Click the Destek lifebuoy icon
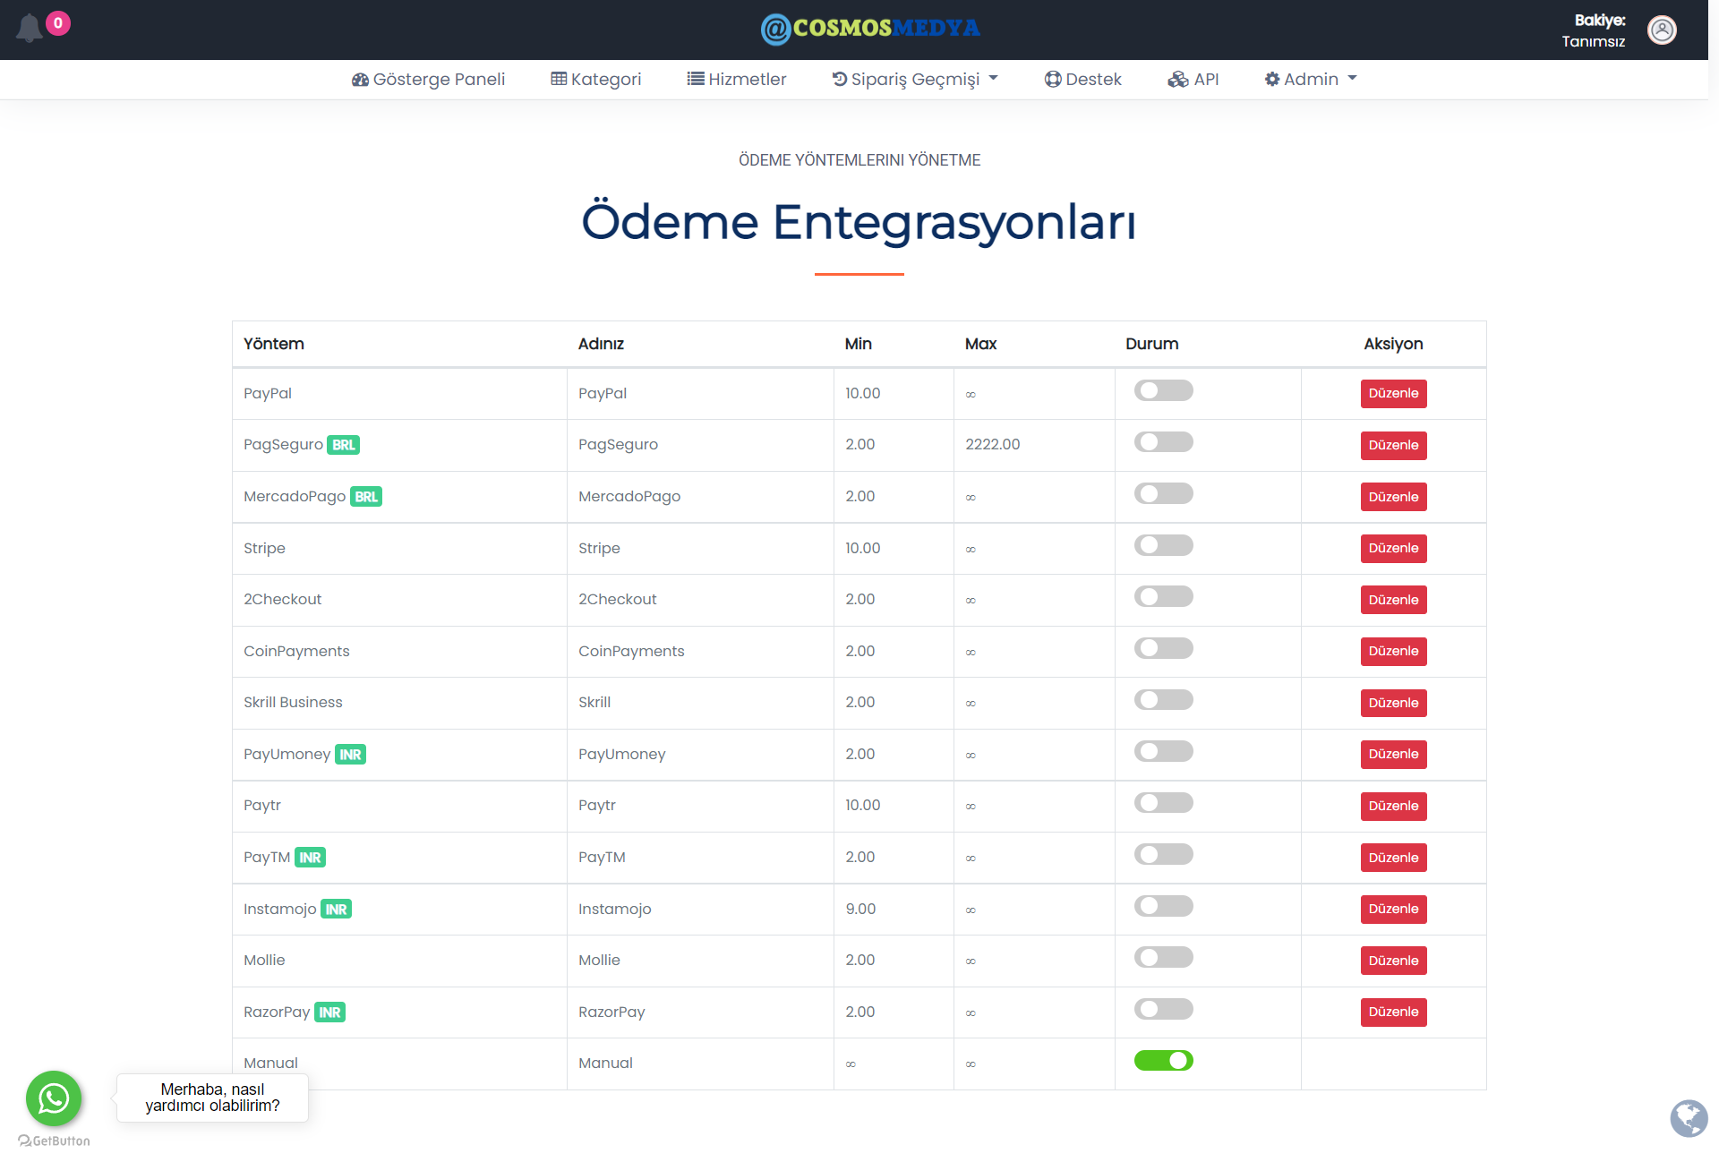Viewport: 1719px width, 1162px height. [1053, 80]
